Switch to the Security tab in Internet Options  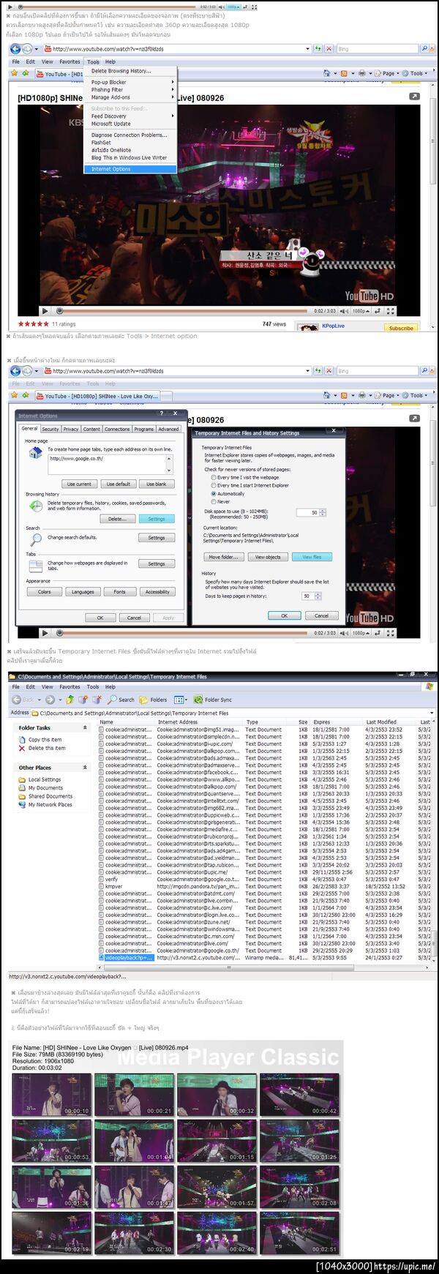pos(50,429)
